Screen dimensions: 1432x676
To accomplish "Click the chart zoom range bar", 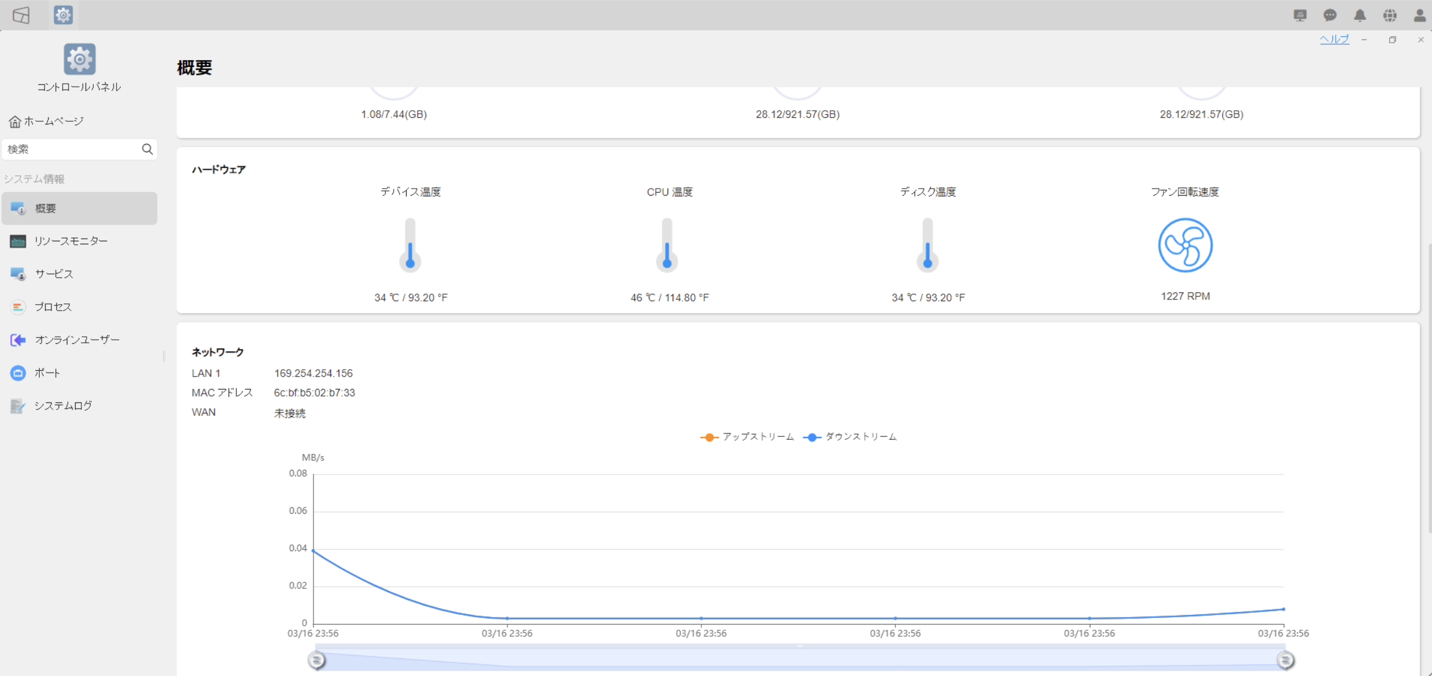I will coord(800,658).
